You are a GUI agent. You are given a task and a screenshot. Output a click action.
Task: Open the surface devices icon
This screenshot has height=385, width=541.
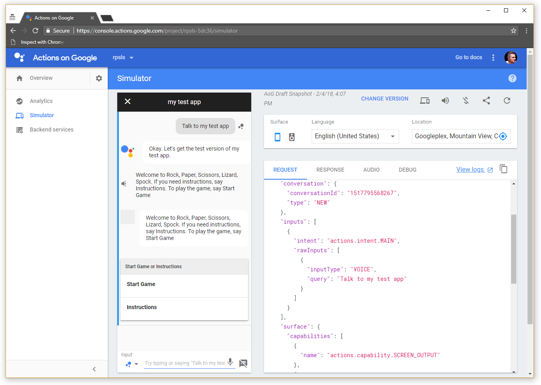(x=425, y=101)
